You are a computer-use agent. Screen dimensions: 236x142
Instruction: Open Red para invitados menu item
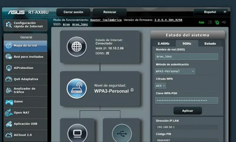pyautogui.click(x=25, y=57)
